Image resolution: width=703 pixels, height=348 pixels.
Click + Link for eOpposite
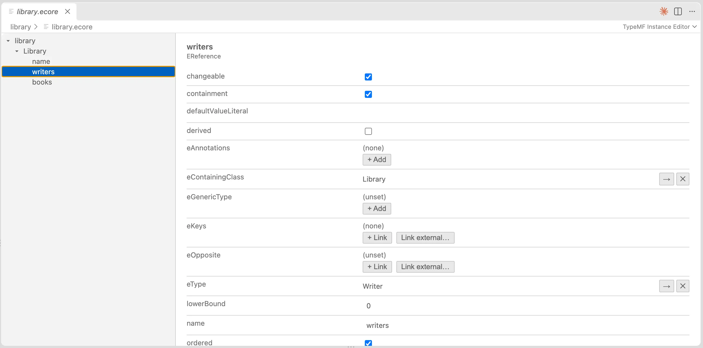click(377, 267)
